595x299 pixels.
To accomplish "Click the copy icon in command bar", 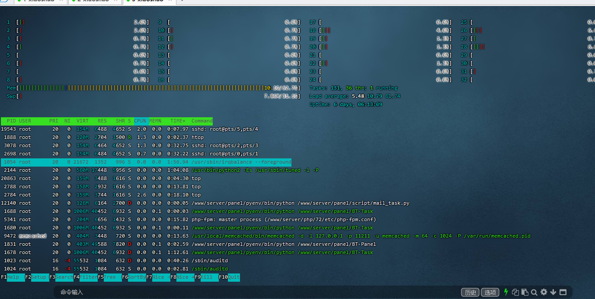I will click(x=516, y=292).
